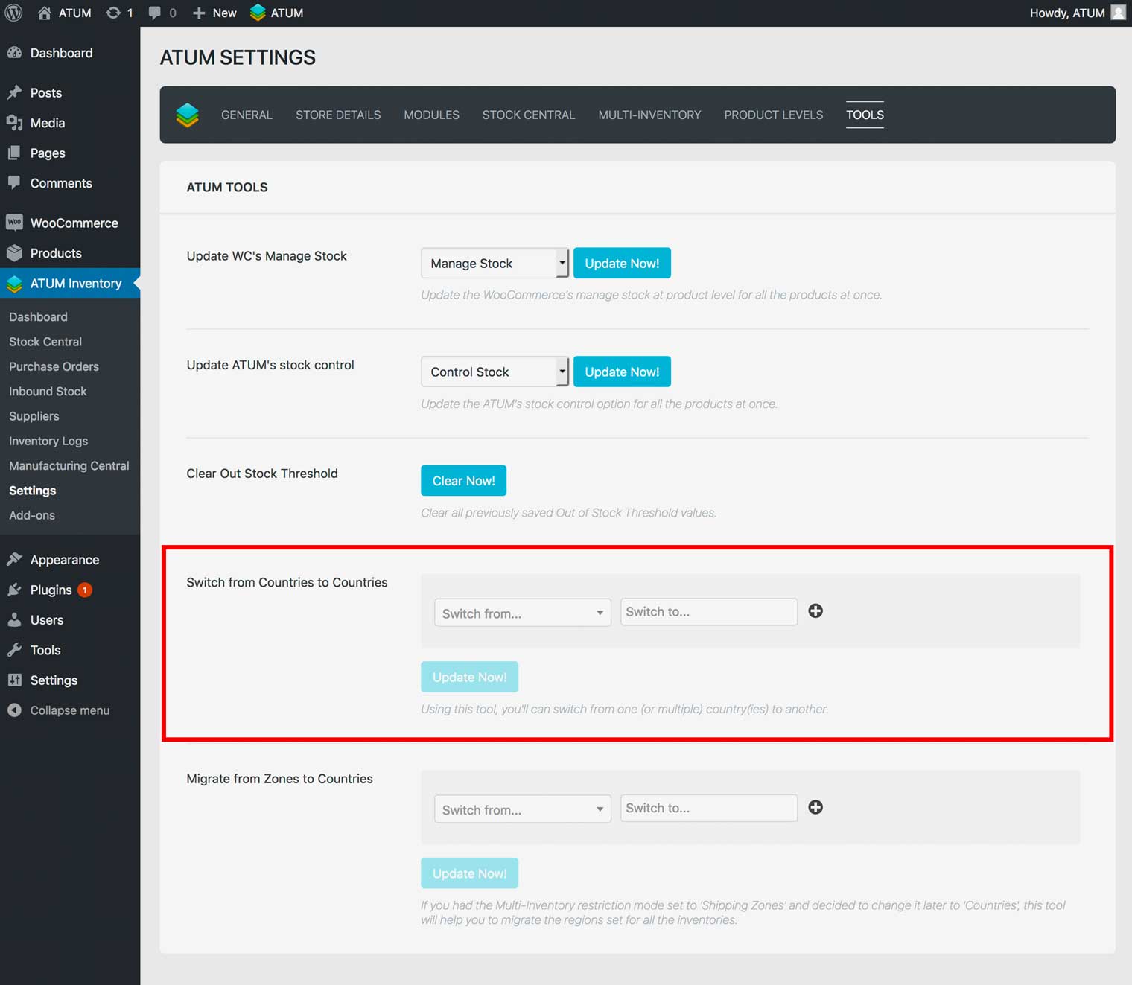Viewport: 1132px width, 985px height.
Task: Go to the Product Levels tab
Action: 773,115
